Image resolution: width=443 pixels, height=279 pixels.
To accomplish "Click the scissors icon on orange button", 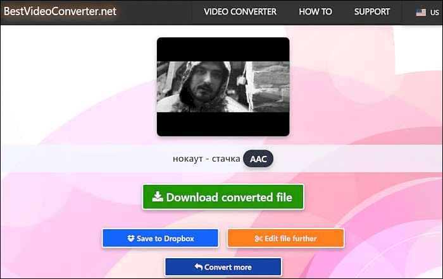I will coord(258,239).
